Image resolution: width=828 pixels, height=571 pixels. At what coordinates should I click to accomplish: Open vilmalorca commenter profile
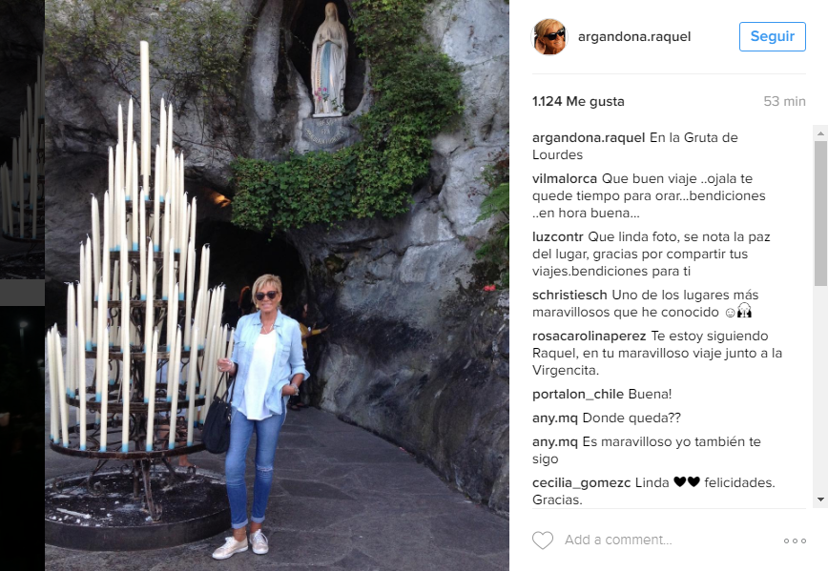565,178
